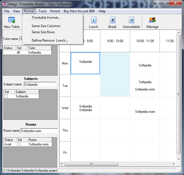Screen dimensions: 184x175
Task: Click the Tutor column header
Action: [x=39, y=48]
